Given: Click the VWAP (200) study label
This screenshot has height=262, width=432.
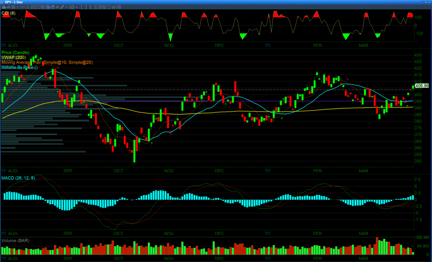Looking at the screenshot, I should (13, 57).
